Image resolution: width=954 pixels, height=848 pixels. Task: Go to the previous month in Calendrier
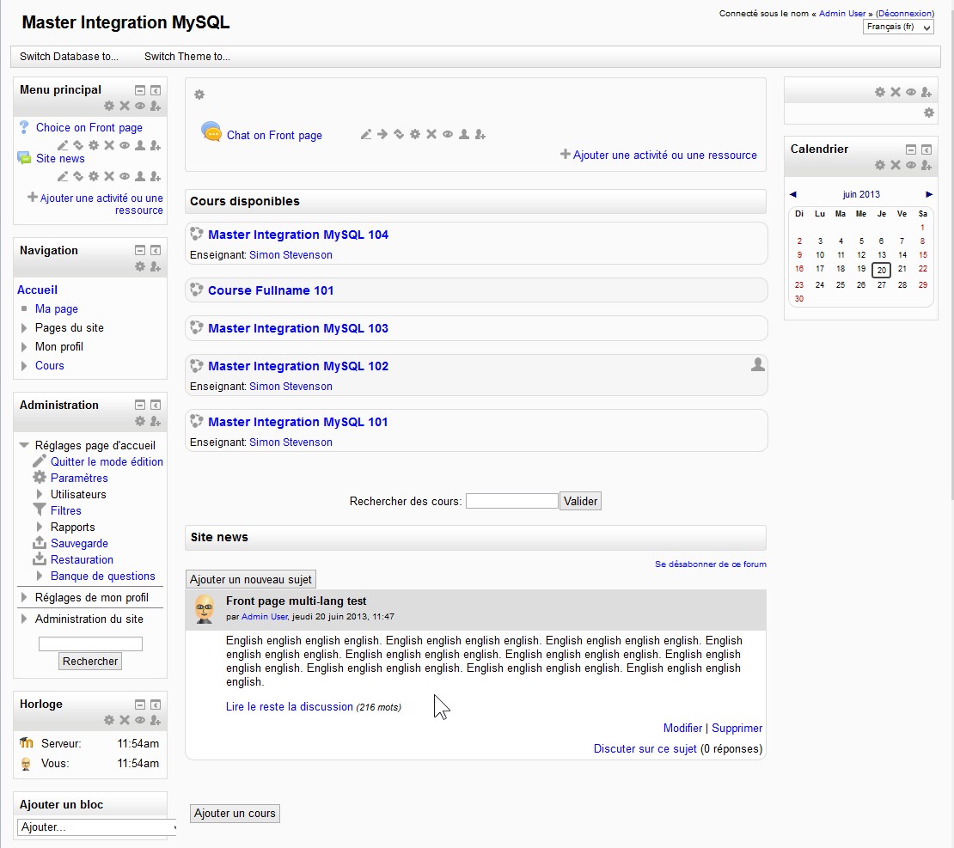click(x=792, y=195)
